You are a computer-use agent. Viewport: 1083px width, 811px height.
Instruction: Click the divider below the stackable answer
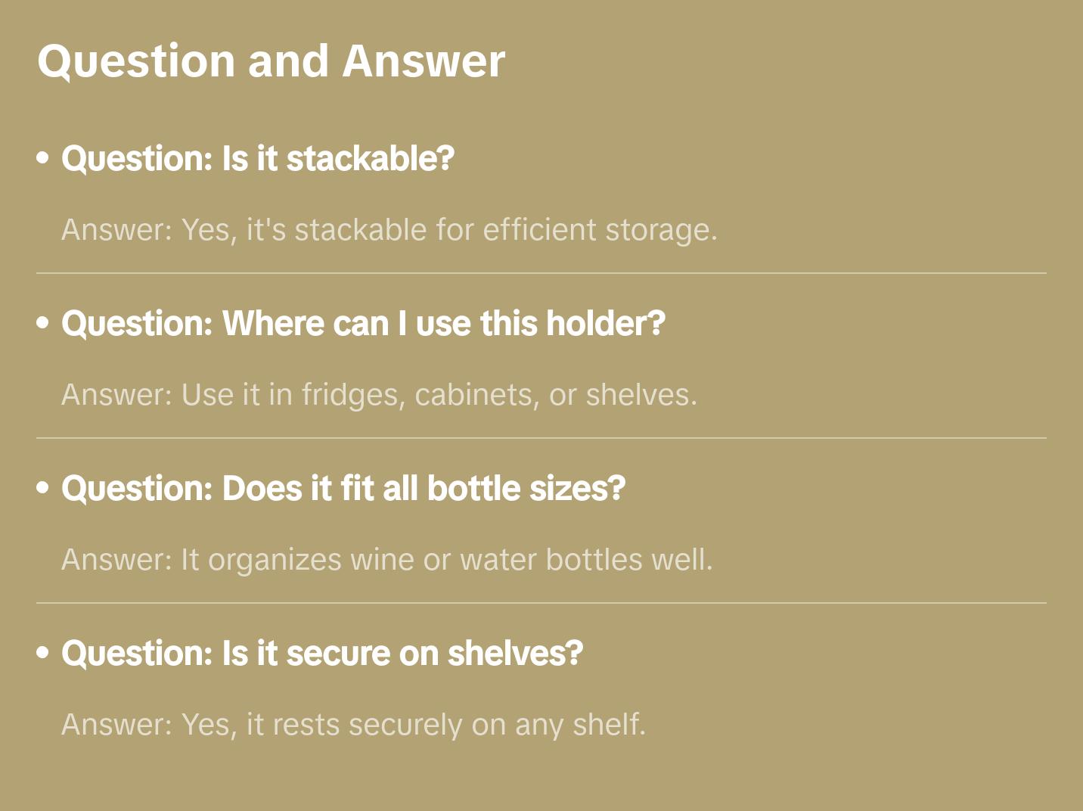point(541,273)
